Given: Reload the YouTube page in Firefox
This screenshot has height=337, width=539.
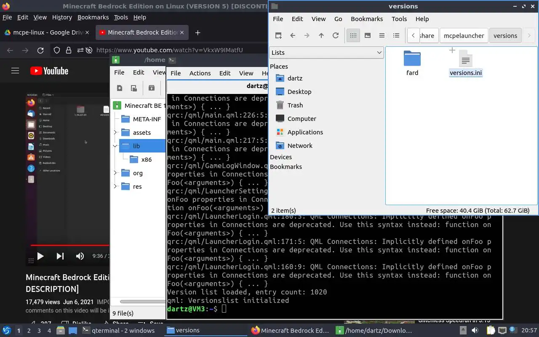Looking at the screenshot, I should coord(40,50).
